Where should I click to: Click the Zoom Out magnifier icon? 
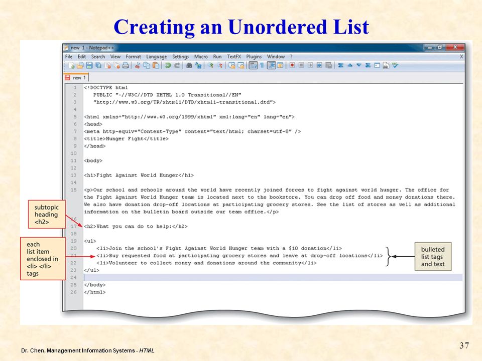[x=220, y=65]
